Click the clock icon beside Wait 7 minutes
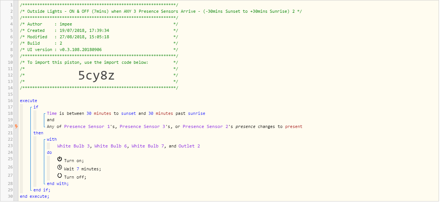The height and width of the screenshot is (203, 442). coord(60,167)
